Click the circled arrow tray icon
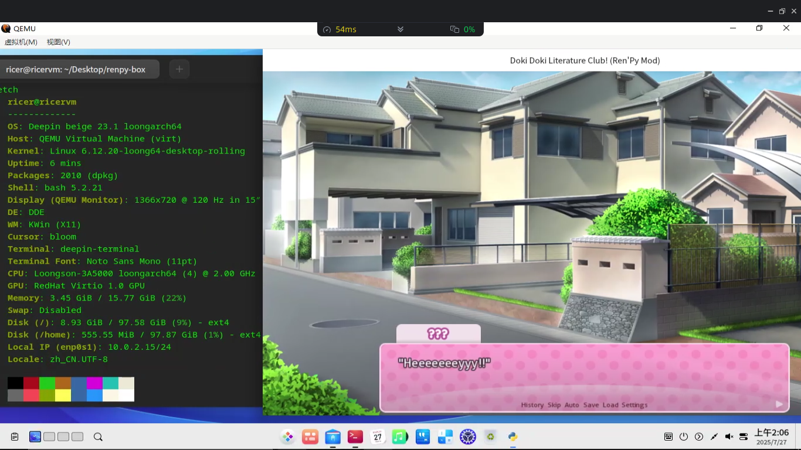 [x=698, y=437]
